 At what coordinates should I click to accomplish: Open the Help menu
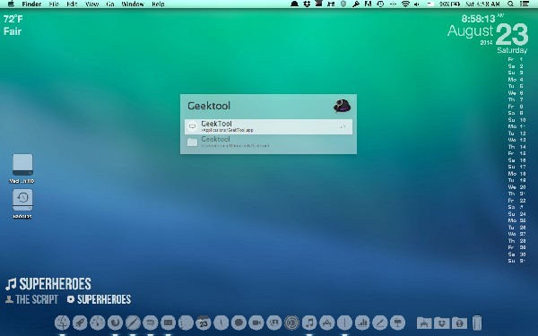158,4
